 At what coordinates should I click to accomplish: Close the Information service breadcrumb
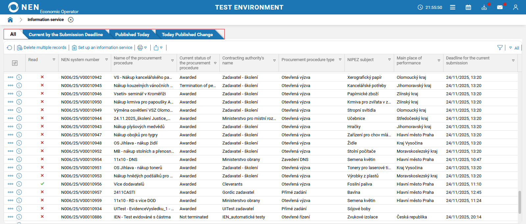click(71, 20)
